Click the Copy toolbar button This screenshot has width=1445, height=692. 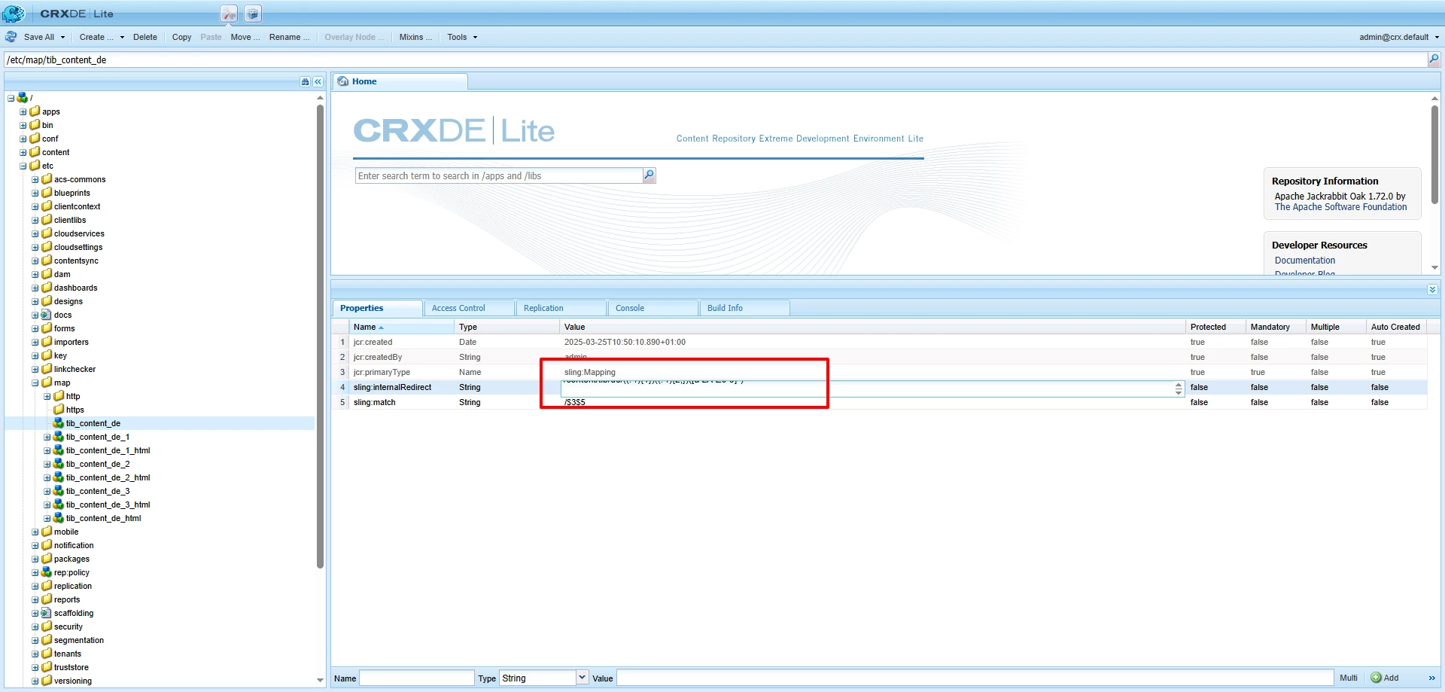click(181, 37)
